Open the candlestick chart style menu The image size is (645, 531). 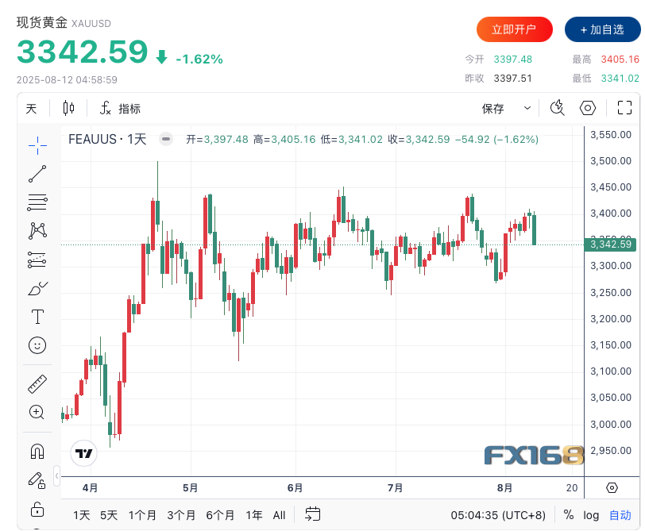(x=68, y=109)
